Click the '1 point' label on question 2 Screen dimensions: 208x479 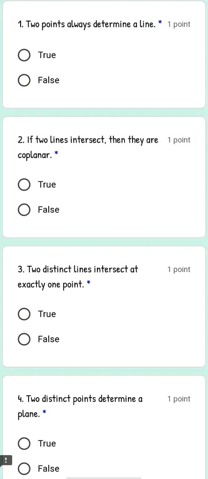178,140
